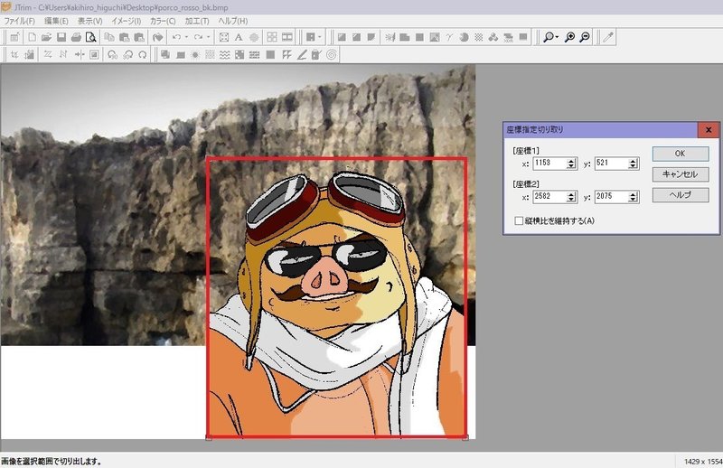Click the arbitrary angle rotation icon

[x=143, y=55]
